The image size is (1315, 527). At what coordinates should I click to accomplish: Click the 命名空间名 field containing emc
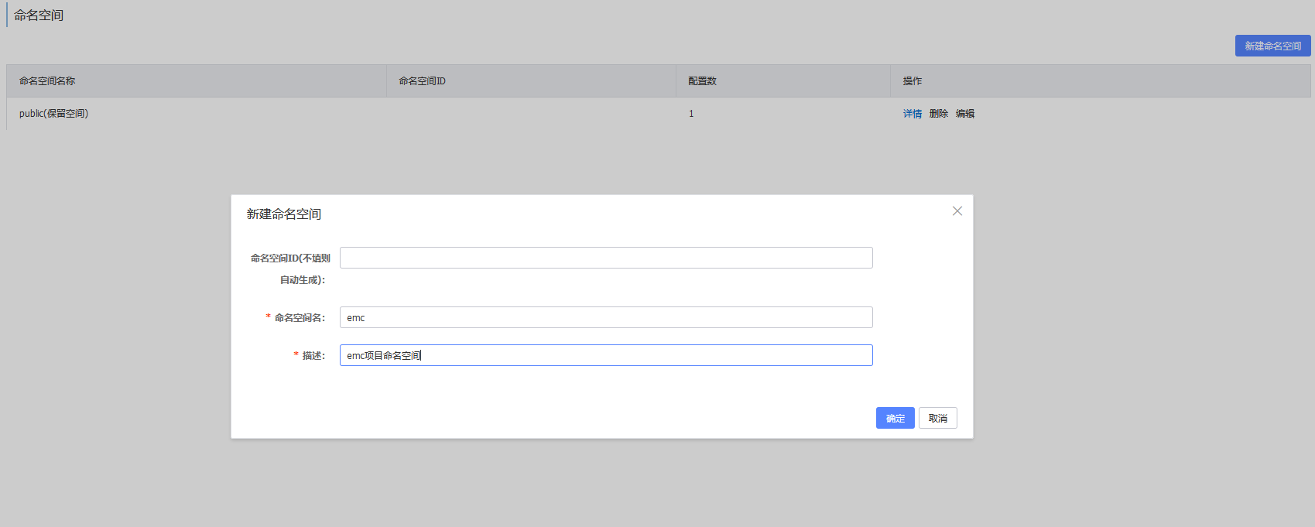[x=605, y=317]
